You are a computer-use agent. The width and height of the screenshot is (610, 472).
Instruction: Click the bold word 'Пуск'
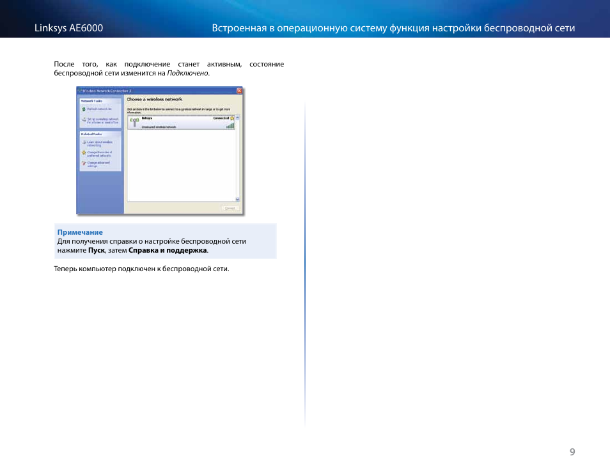[97, 250]
